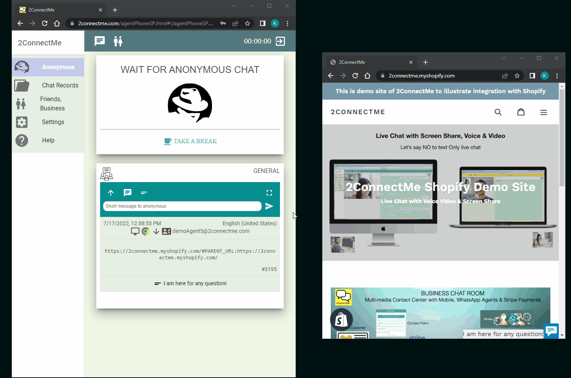Go back in the Shopify browser window
571x378 pixels.
point(331,76)
